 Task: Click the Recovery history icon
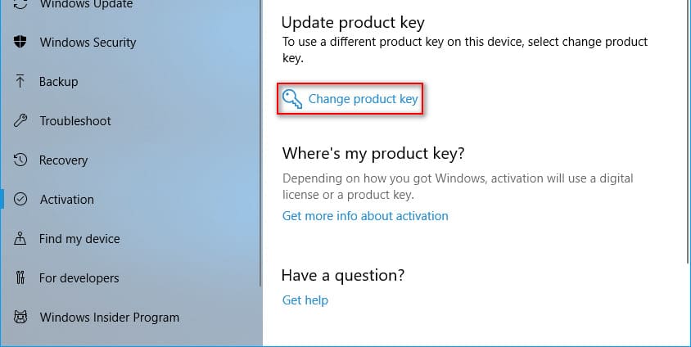click(21, 160)
